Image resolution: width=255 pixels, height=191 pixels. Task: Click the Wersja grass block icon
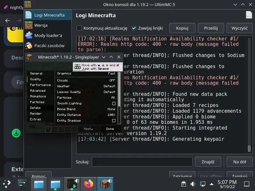coord(29,25)
